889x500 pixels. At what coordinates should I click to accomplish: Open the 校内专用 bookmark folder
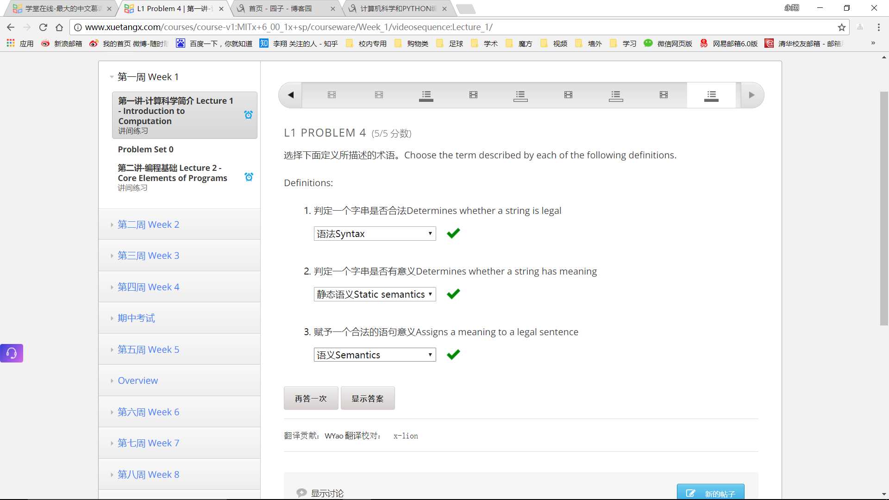click(x=366, y=44)
